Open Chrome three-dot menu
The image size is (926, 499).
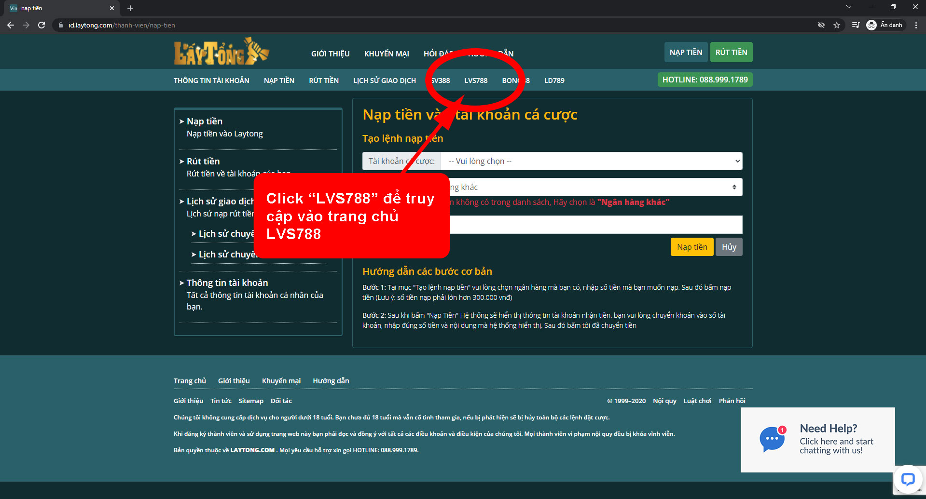[916, 25]
